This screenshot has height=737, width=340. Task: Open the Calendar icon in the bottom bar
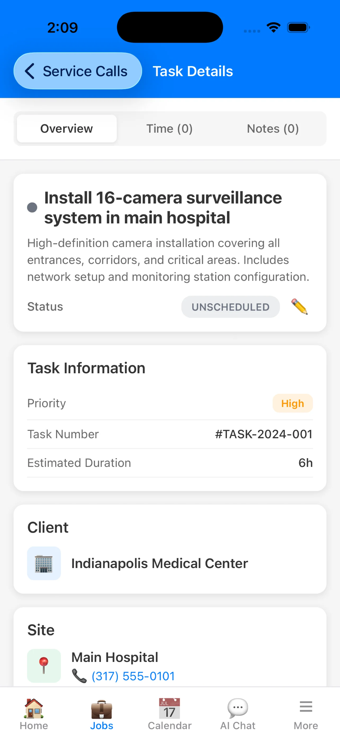click(169, 707)
